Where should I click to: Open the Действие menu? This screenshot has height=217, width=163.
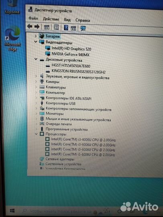(x=51, y=19)
